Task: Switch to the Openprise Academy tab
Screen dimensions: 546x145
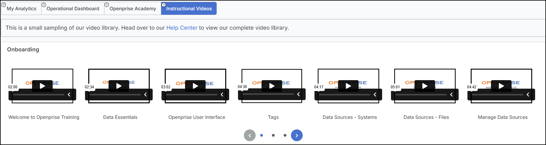Action: tap(133, 9)
